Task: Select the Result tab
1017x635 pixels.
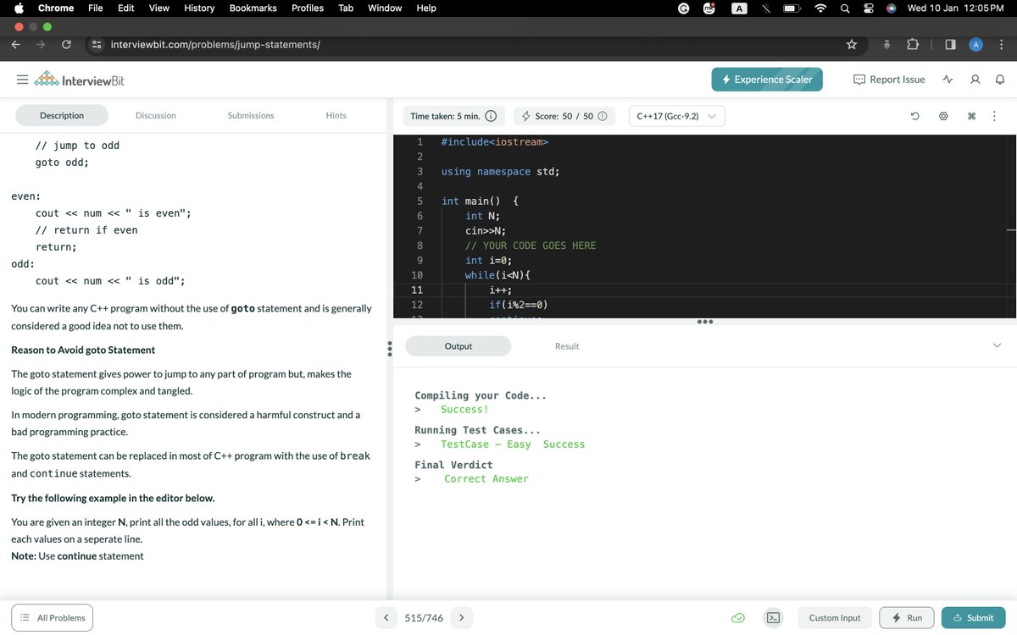Action: coord(567,345)
